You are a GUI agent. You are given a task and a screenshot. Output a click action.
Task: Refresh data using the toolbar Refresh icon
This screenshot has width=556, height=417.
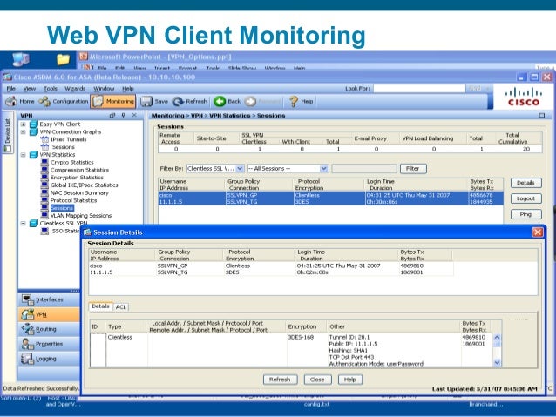pyautogui.click(x=178, y=101)
